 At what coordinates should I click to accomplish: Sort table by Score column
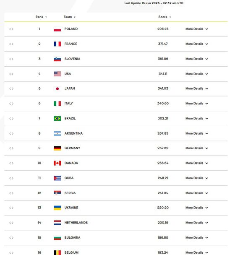tap(165, 17)
